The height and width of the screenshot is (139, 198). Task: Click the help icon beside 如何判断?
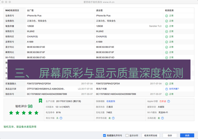tap(167, 89)
